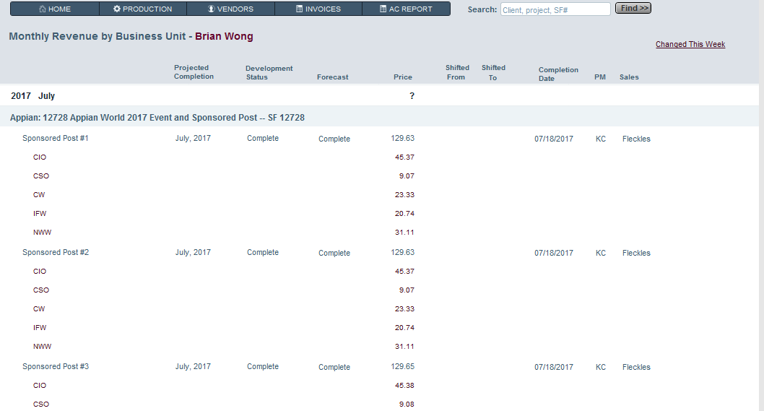Screen dimensions: 764x411
Task: Open the Changed This Week link
Action: (690, 44)
